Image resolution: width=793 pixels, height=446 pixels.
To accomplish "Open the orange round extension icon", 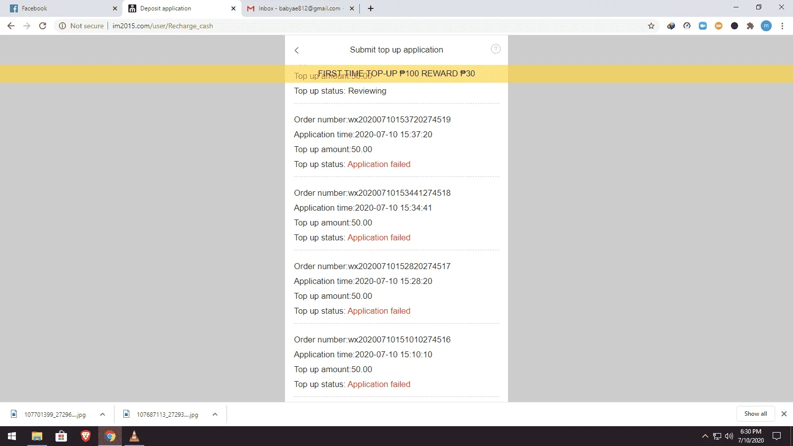I will coord(719,26).
